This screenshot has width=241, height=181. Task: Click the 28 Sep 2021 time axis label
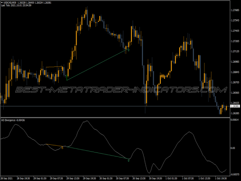click(6, 178)
